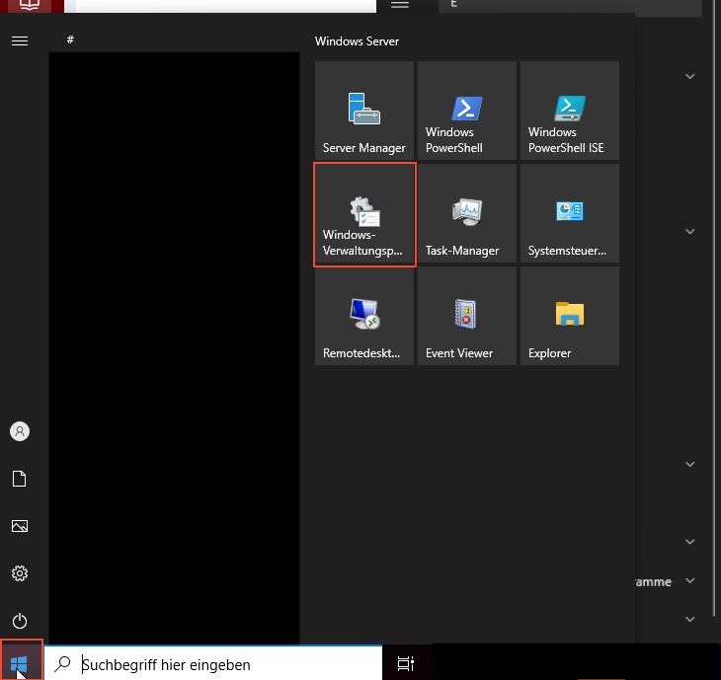The image size is (721, 680).
Task: Click the red book icon at top left
Action: pos(29,5)
